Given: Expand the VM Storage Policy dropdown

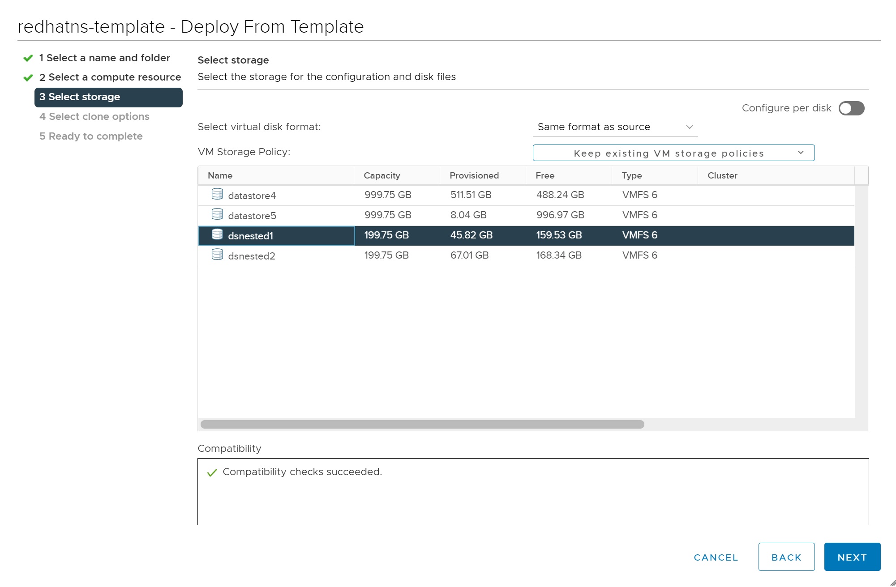Looking at the screenshot, I should point(673,153).
